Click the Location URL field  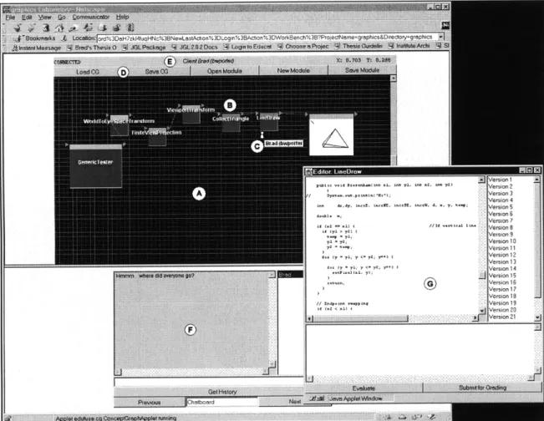pyautogui.click(x=267, y=38)
